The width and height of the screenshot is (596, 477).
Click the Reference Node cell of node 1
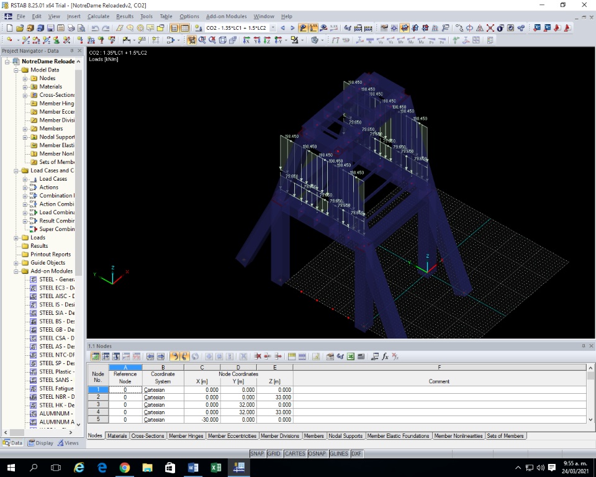coord(125,390)
